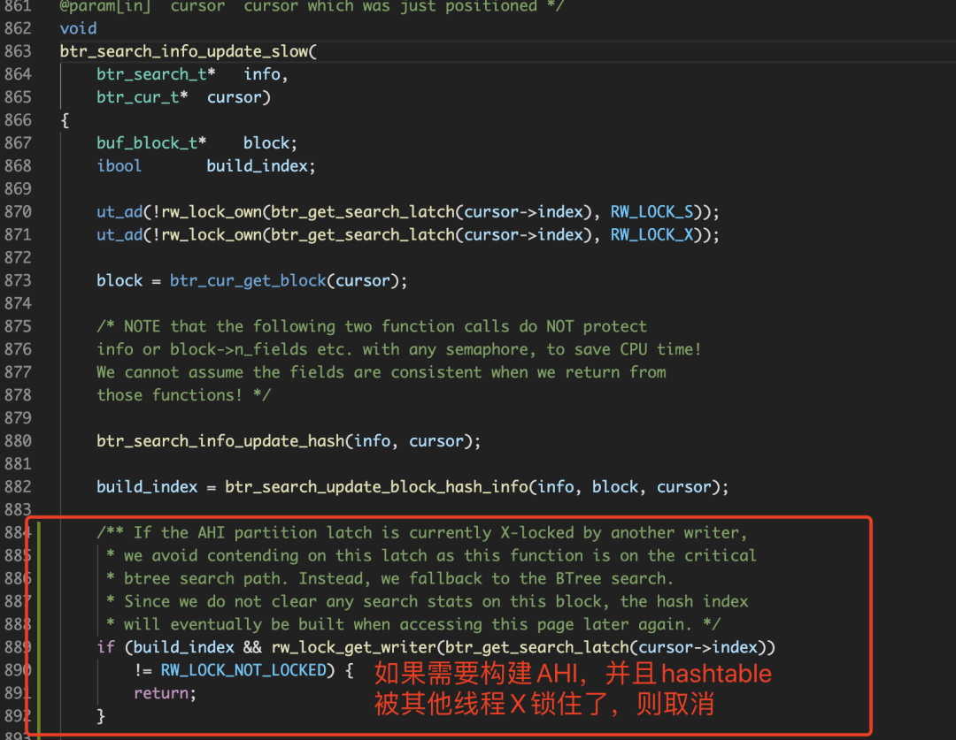Click the opening brace on line 866

[65, 120]
